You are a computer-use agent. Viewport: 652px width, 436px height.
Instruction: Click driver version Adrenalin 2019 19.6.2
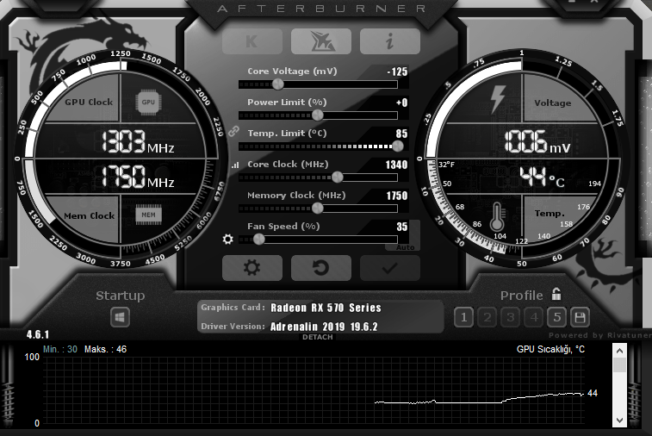point(324,327)
